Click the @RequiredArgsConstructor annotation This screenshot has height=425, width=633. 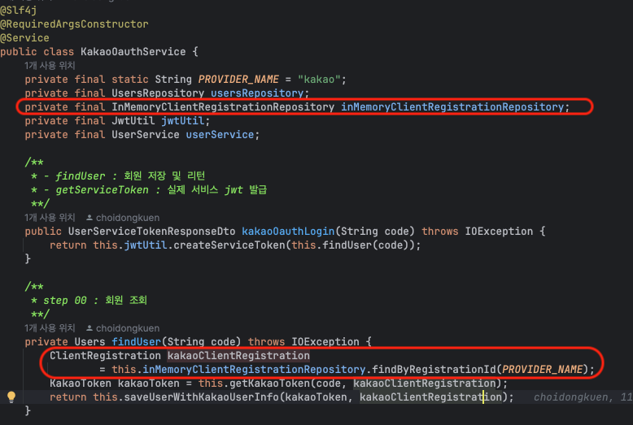(x=74, y=24)
